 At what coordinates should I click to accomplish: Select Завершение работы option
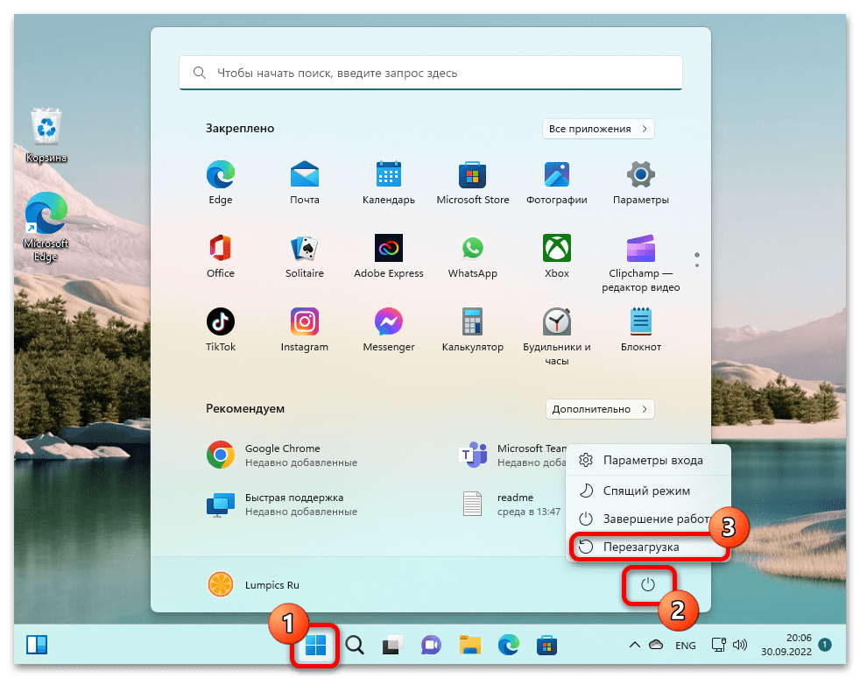648,519
